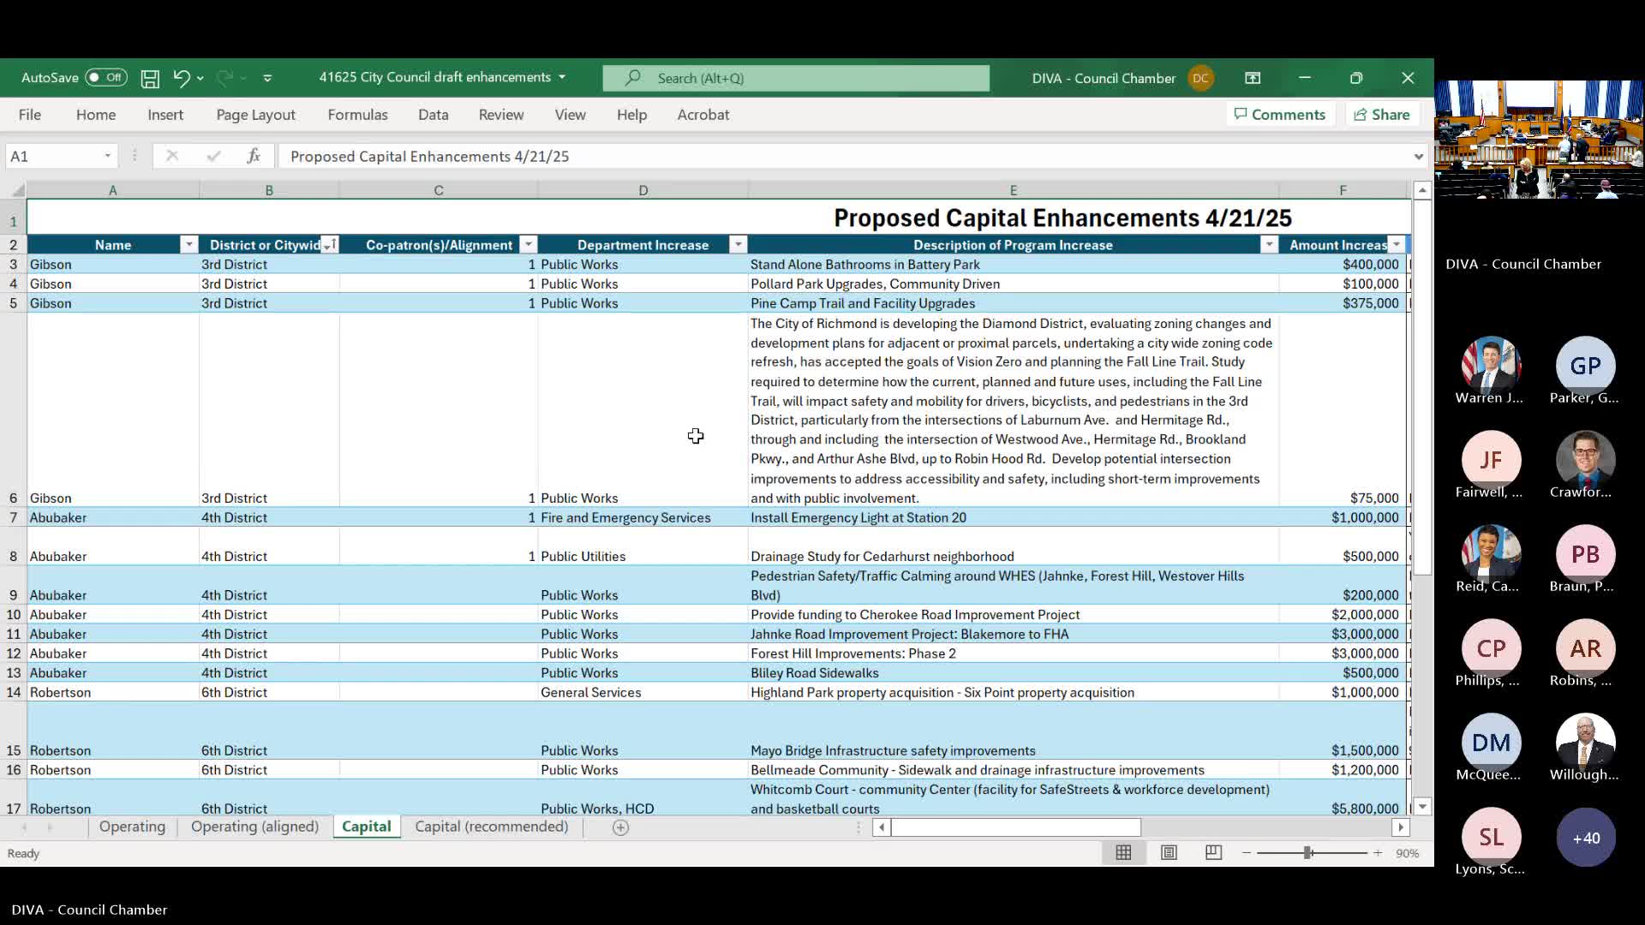Click the Comments button
Screen dimensions: 1645x925
click(x=1280, y=115)
